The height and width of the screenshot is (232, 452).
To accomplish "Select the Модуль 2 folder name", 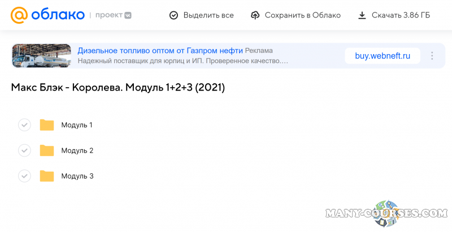I will pyautogui.click(x=77, y=150).
